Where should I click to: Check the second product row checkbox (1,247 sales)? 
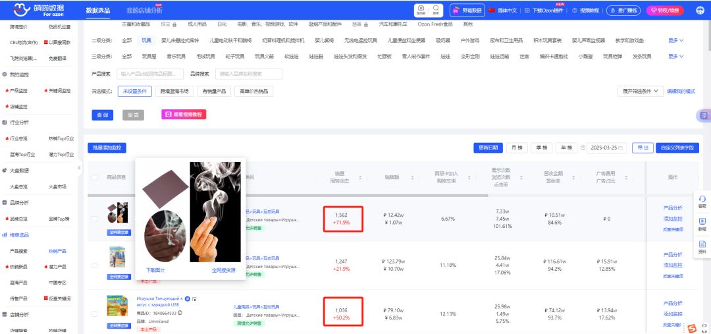(x=94, y=265)
